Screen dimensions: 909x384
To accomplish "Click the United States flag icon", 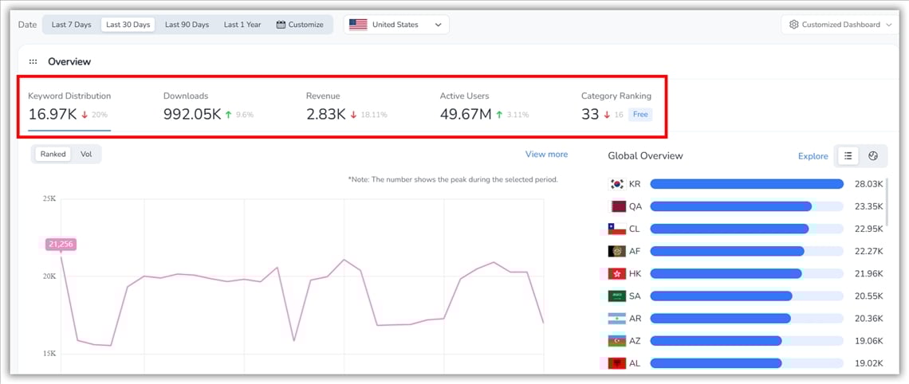I will pos(358,25).
